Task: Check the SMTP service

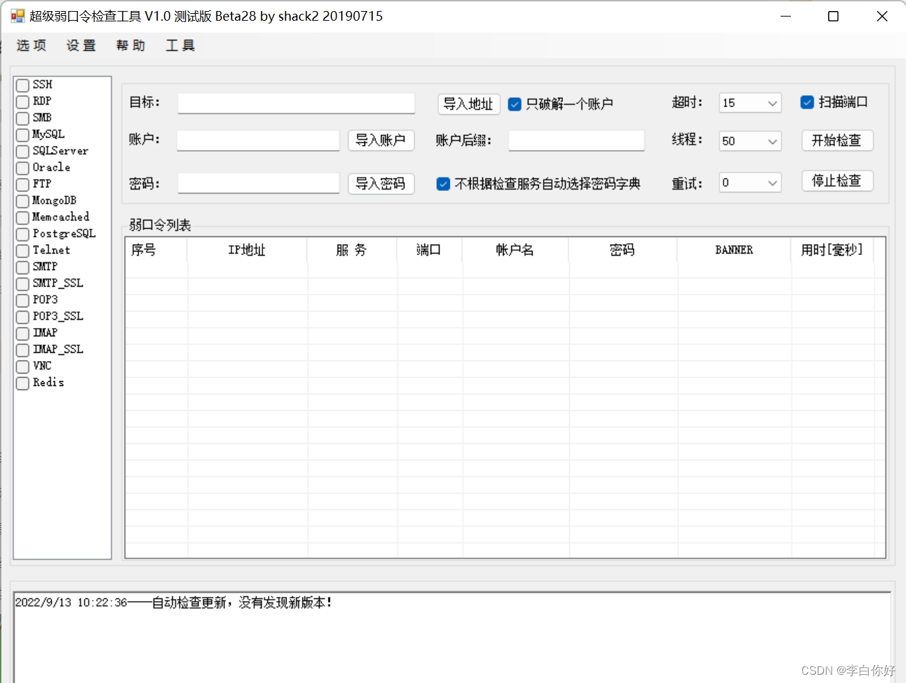Action: tap(23, 267)
